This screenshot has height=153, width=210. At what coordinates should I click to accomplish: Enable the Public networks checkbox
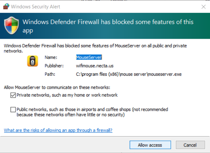[x=13, y=109]
